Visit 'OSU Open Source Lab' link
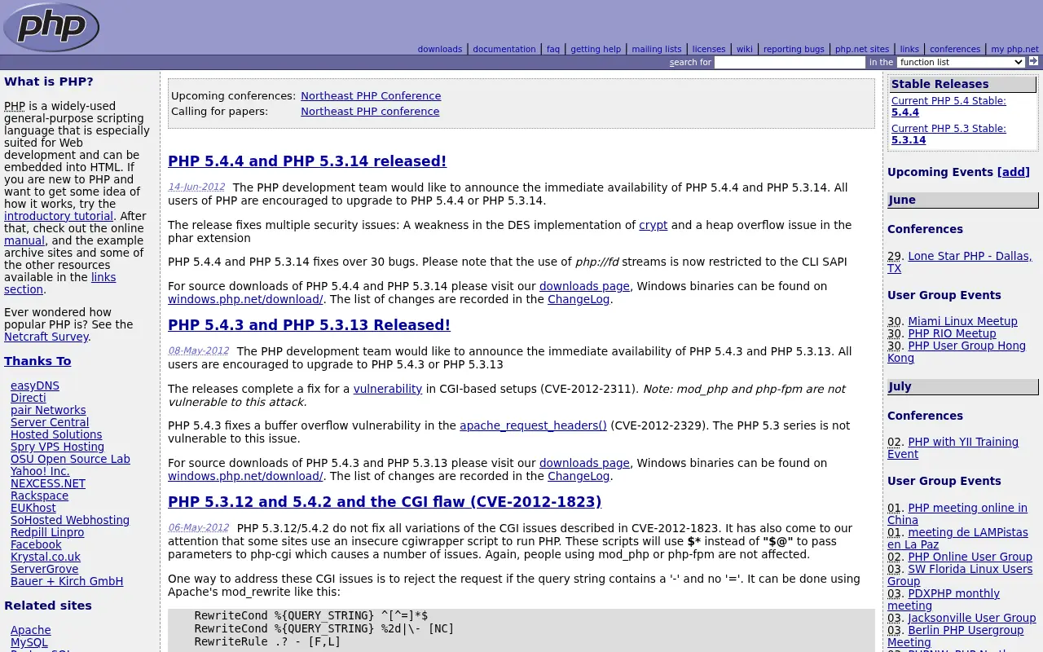The width and height of the screenshot is (1043, 652). coord(70,459)
